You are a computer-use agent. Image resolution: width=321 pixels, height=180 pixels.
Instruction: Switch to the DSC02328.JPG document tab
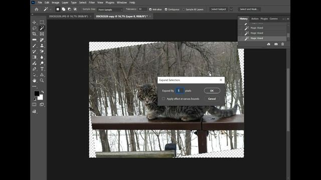[69, 16]
